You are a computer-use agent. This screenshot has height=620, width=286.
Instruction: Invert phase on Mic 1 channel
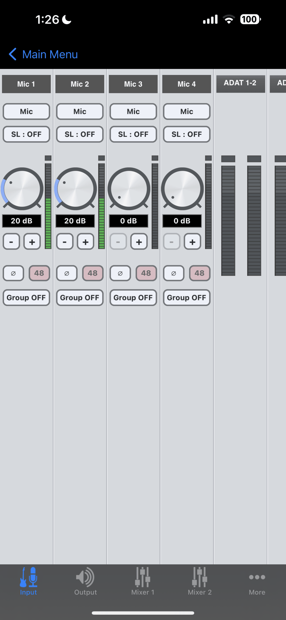(x=13, y=273)
